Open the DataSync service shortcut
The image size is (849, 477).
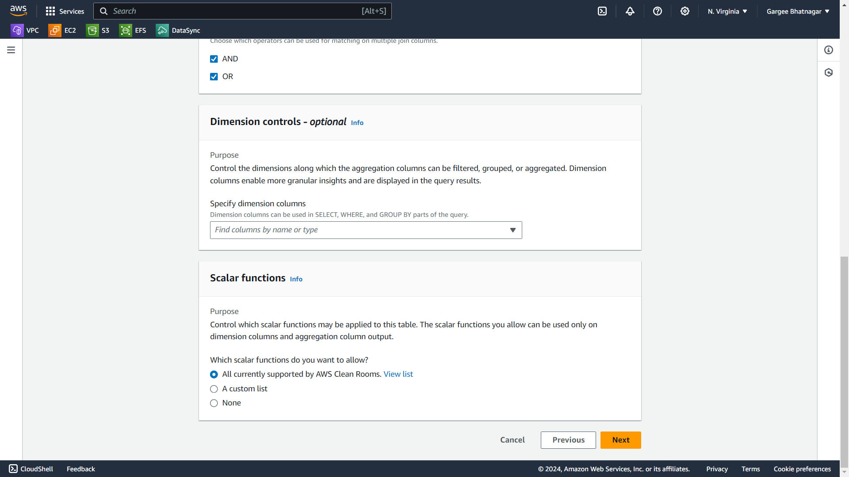(x=178, y=30)
